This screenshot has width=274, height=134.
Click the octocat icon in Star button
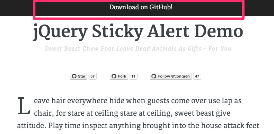74,76
